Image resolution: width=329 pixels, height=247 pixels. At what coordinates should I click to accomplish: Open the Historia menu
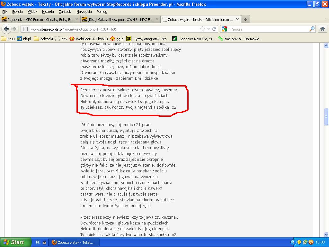[48, 12]
